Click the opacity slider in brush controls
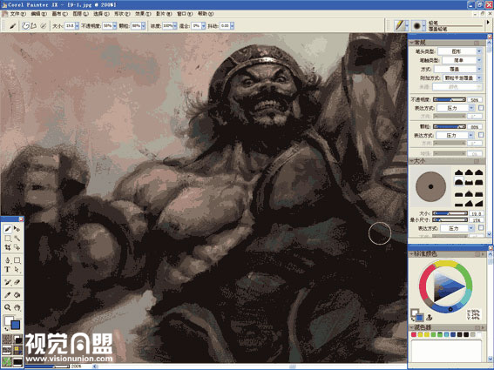The width and height of the screenshot is (494, 370). [x=450, y=99]
